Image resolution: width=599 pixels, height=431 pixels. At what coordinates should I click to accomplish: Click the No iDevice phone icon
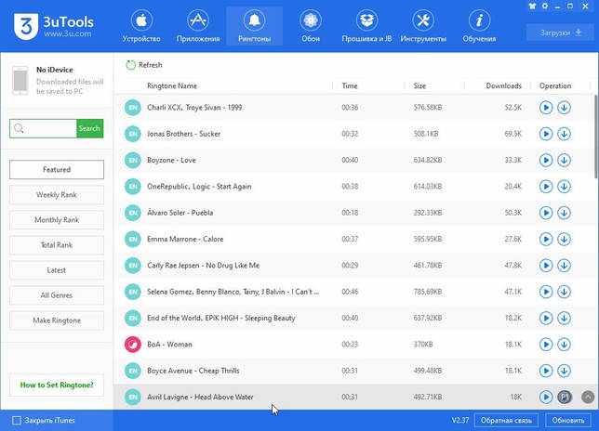[20, 81]
